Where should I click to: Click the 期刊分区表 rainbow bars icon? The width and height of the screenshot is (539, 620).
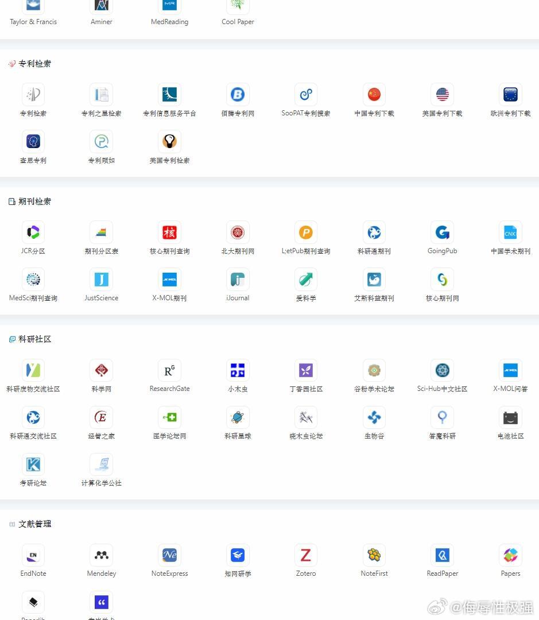(x=101, y=232)
